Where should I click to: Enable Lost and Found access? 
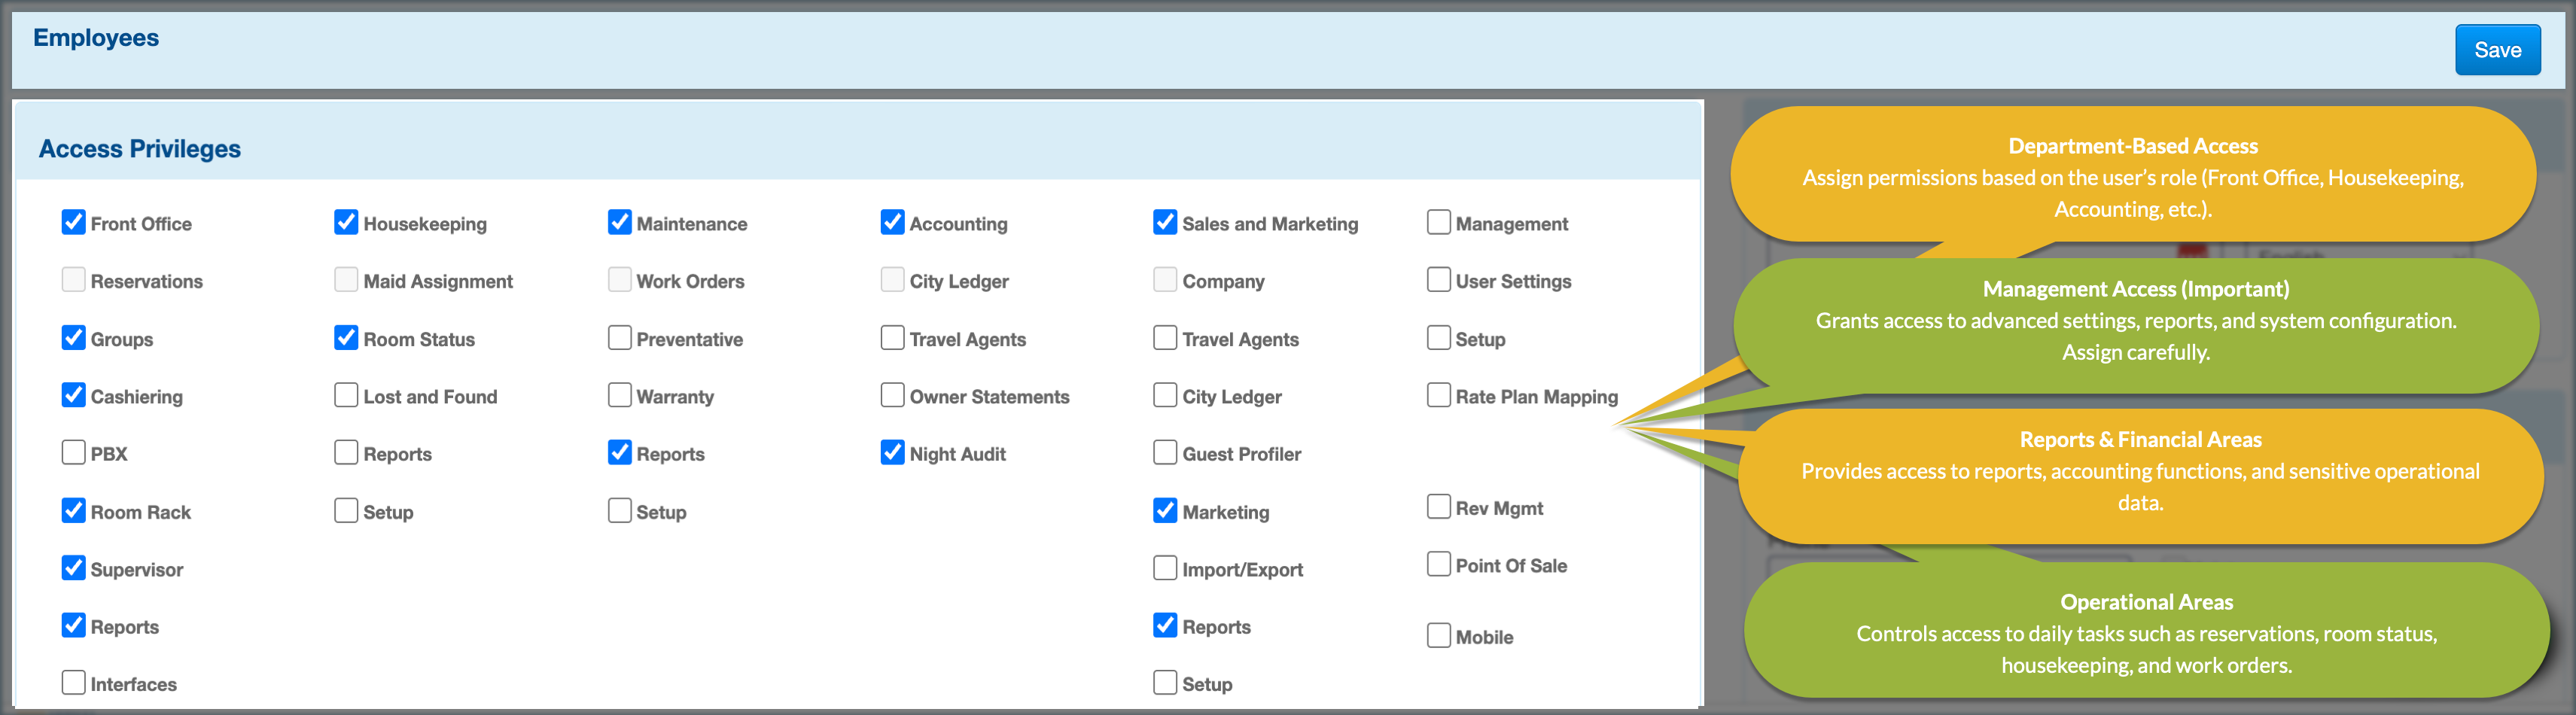tap(346, 395)
